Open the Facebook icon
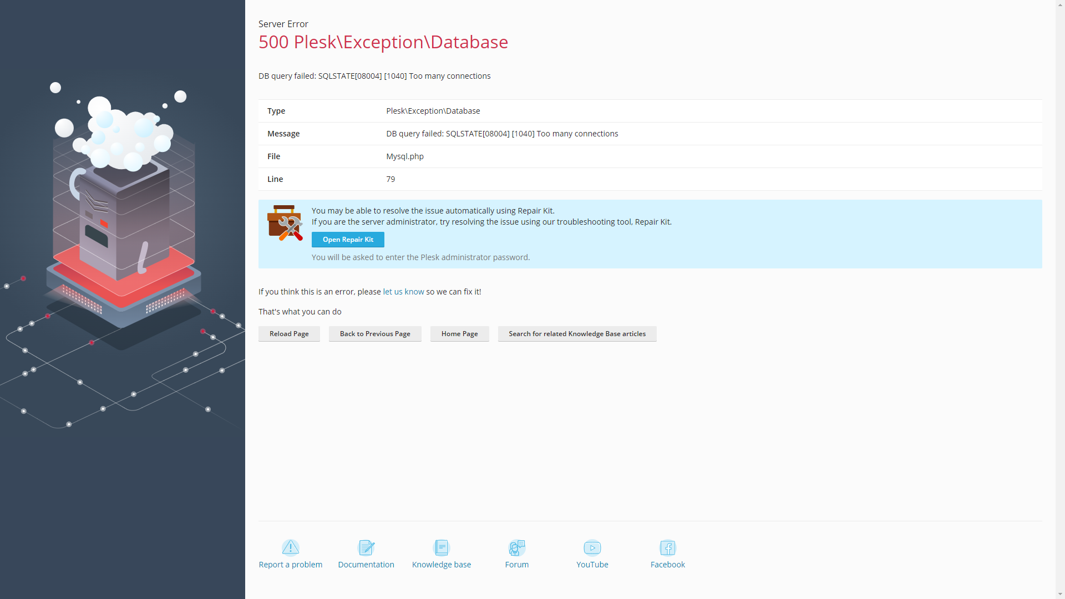Image resolution: width=1065 pixels, height=599 pixels. [668, 548]
